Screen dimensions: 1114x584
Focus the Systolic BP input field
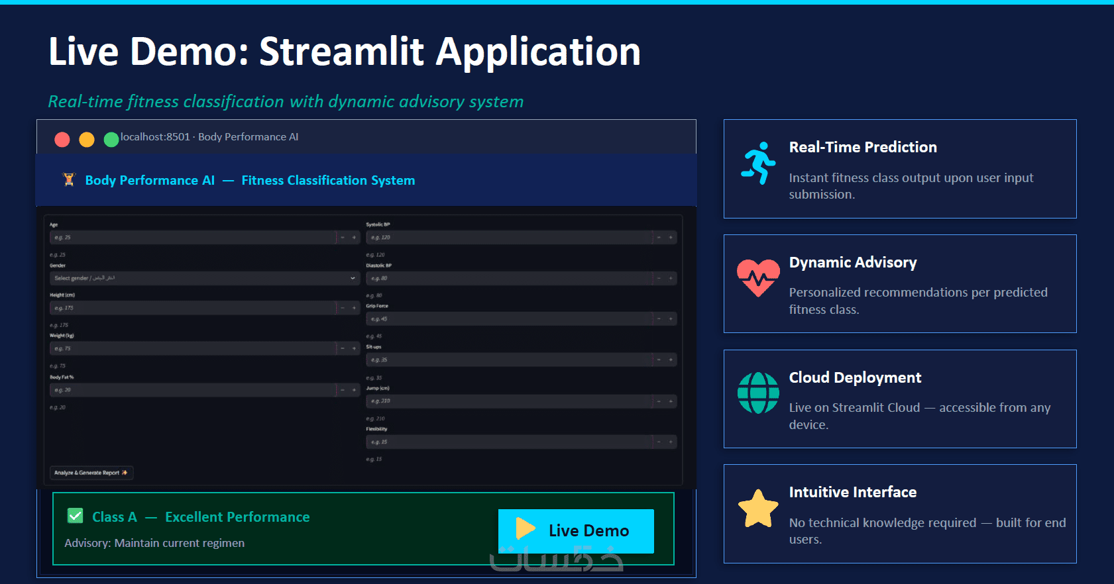(510, 237)
